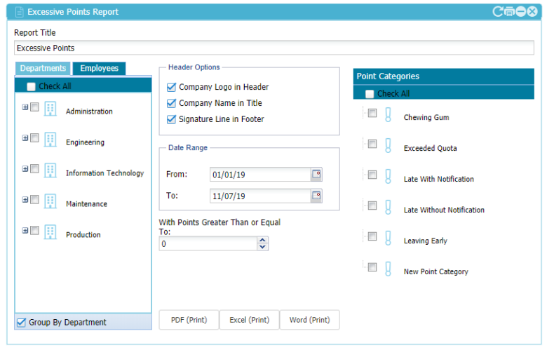The height and width of the screenshot is (350, 547).
Task: Expand the Maintenance department node
Action: pos(25,200)
